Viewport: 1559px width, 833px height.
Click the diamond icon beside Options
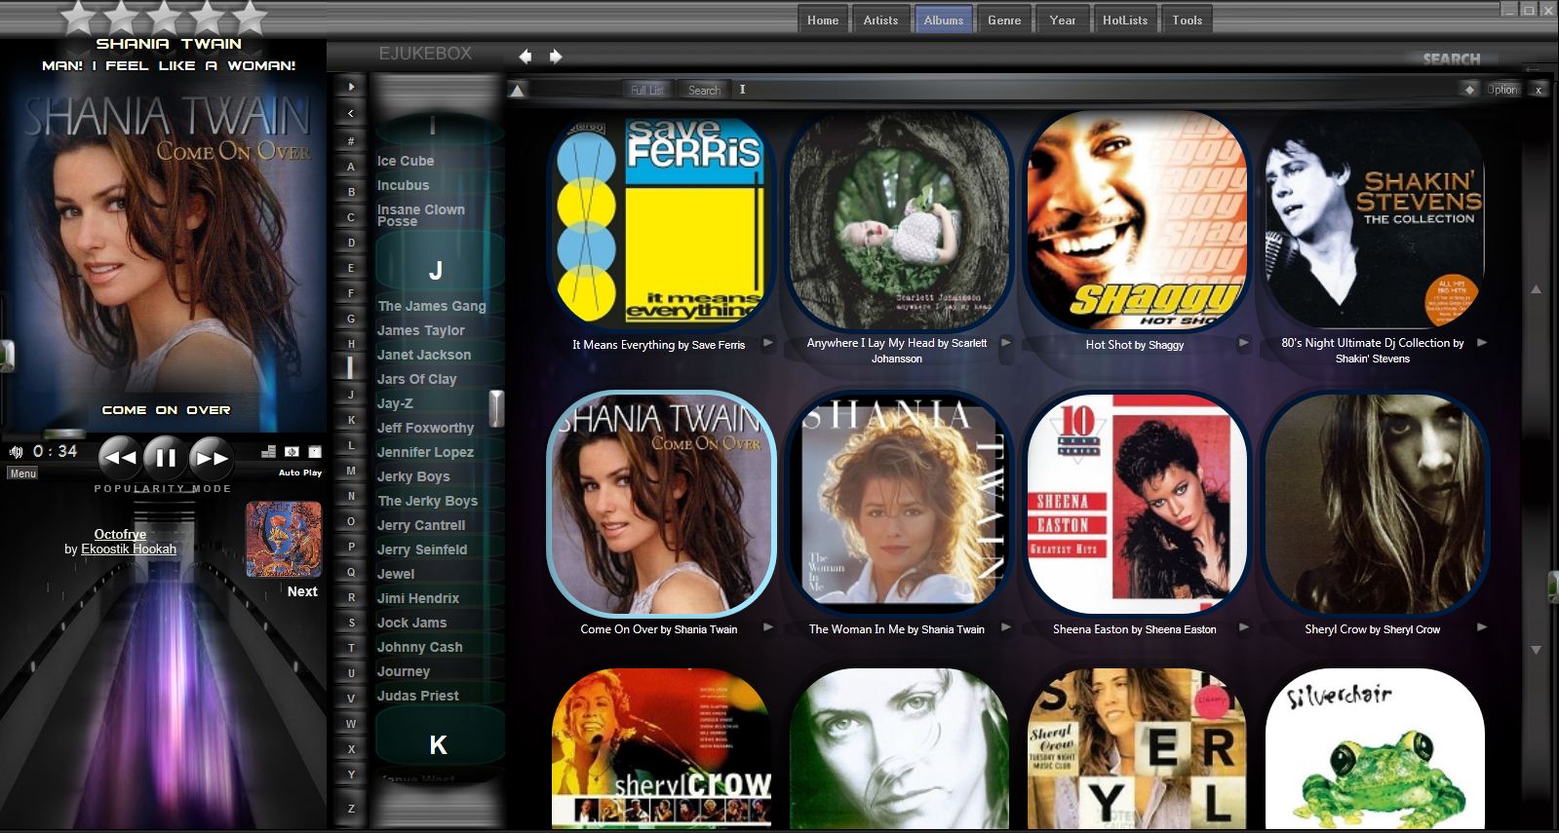[1469, 90]
